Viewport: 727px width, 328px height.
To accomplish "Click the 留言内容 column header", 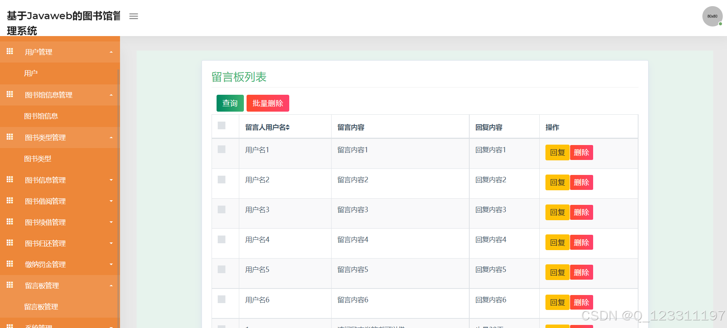I will (x=400, y=127).
